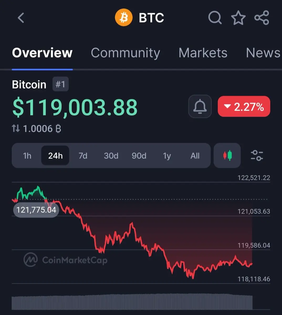282x315 pixels.
Task: Tap the orange Bitcoin logo
Action: click(x=124, y=18)
